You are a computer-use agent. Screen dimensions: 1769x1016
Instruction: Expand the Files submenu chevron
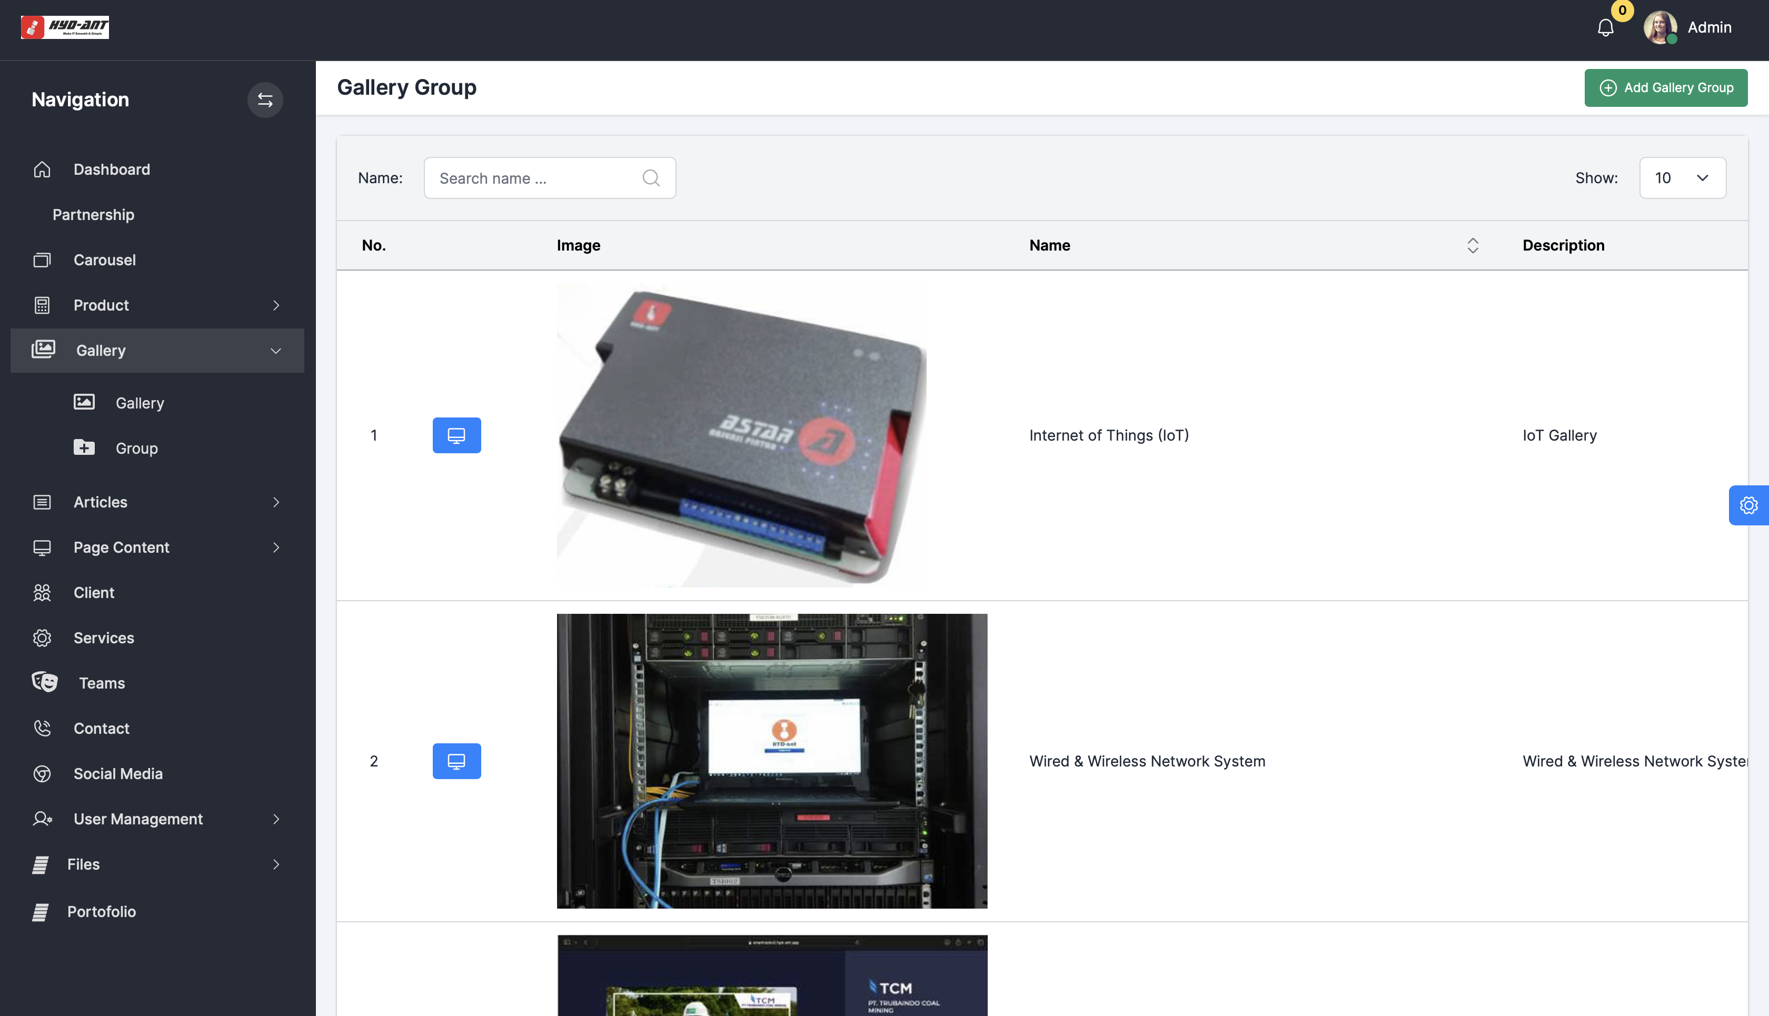tap(276, 864)
